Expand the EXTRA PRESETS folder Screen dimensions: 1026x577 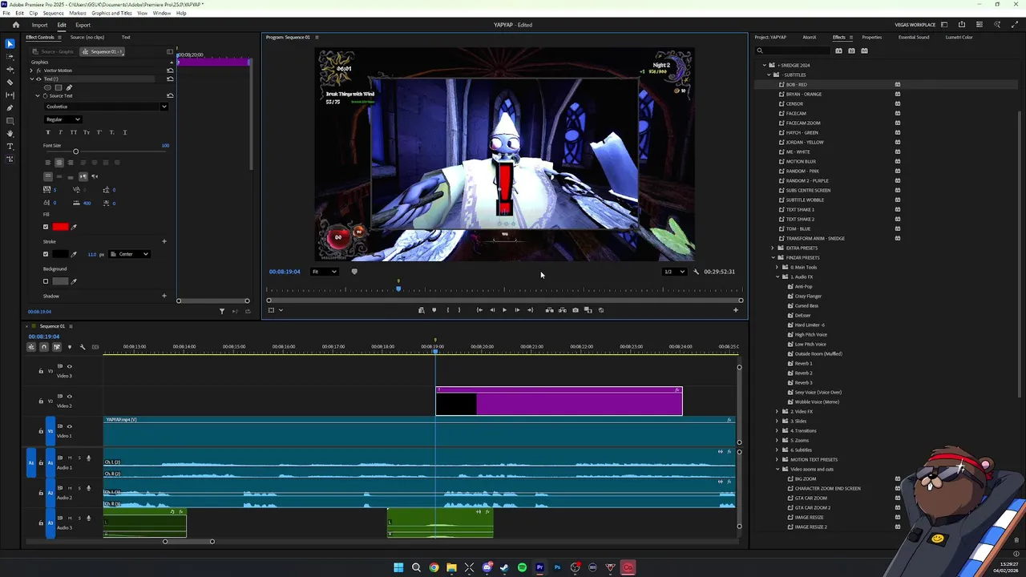click(x=773, y=248)
